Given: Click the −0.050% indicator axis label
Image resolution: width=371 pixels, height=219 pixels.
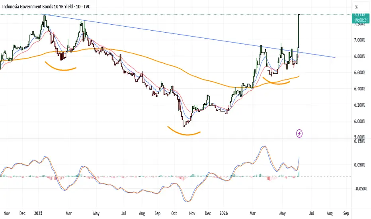Looking at the screenshot, I should (x=360, y=189).
